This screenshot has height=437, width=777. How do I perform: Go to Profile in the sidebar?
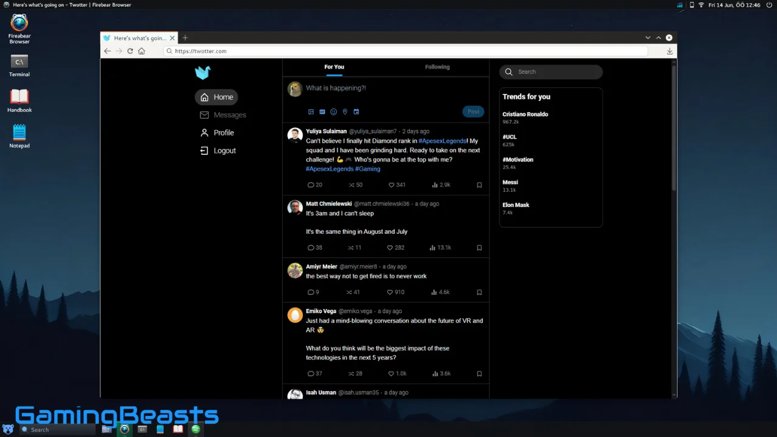click(x=217, y=132)
